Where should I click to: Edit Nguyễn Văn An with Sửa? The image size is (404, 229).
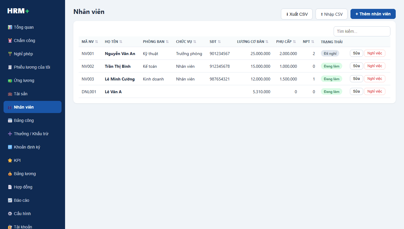coord(356,53)
